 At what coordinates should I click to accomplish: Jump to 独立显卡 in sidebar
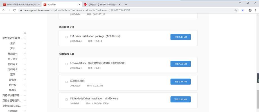coord(13,59)
